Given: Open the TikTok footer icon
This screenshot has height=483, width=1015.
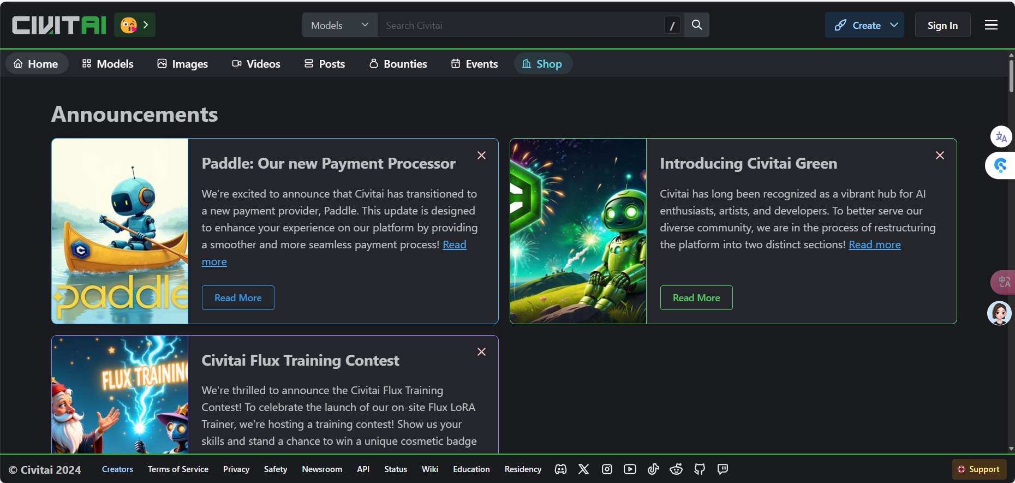Looking at the screenshot, I should [x=653, y=469].
